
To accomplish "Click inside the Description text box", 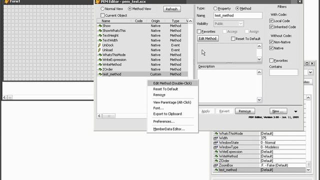I will click(227, 86).
